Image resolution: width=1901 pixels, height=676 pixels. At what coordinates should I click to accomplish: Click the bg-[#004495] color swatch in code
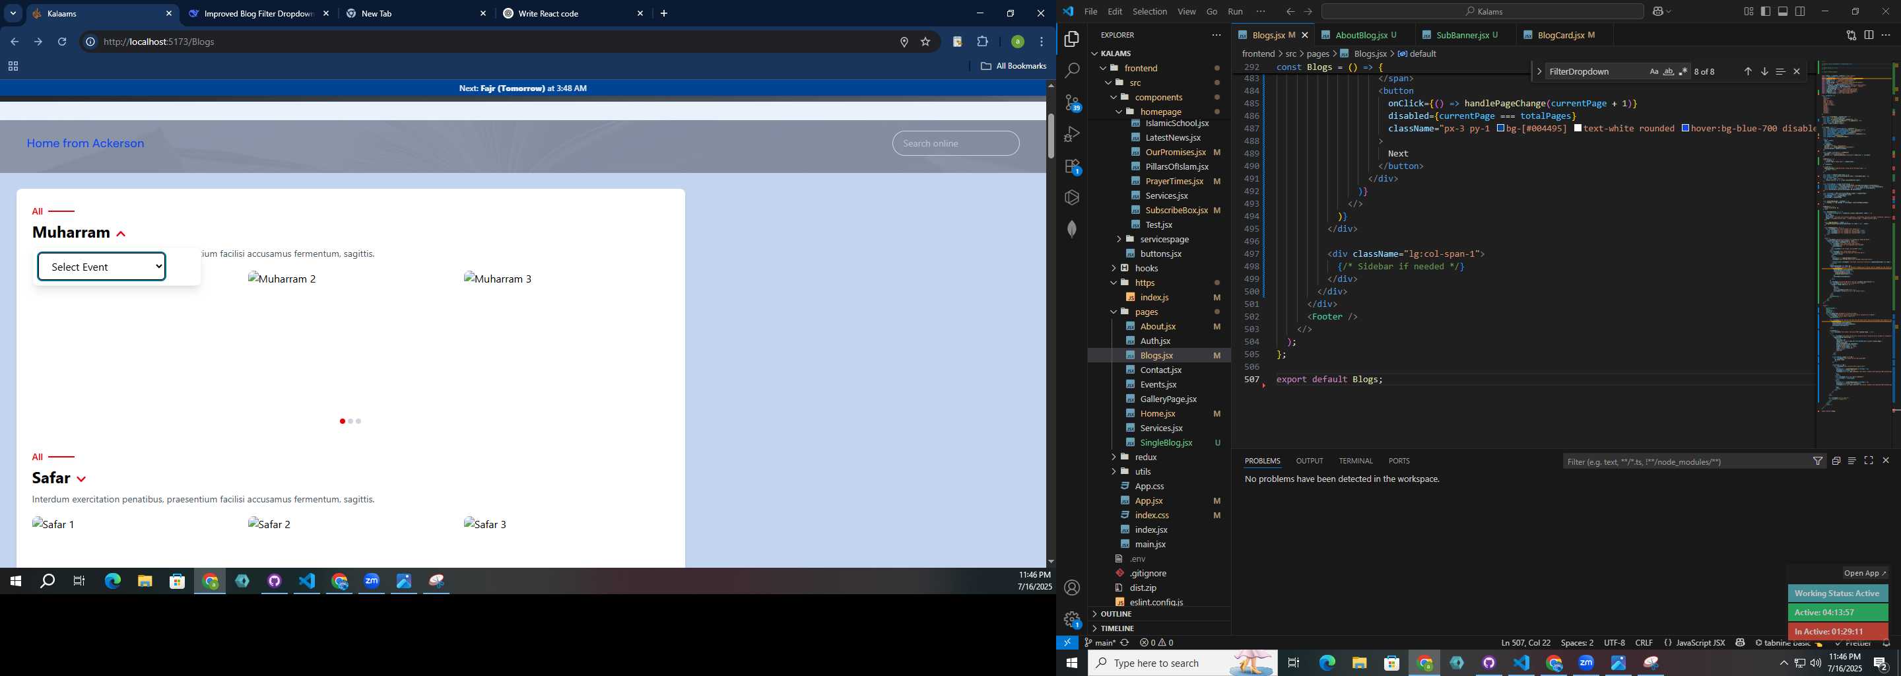click(x=1500, y=129)
